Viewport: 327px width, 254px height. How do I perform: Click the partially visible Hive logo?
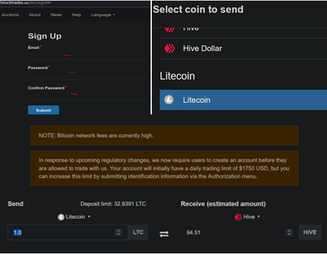[170, 30]
